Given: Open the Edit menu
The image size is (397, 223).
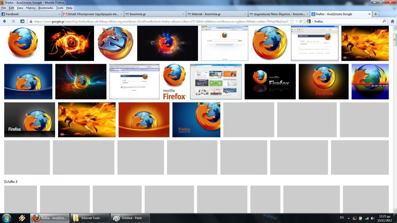Looking at the screenshot, I should [11, 8].
